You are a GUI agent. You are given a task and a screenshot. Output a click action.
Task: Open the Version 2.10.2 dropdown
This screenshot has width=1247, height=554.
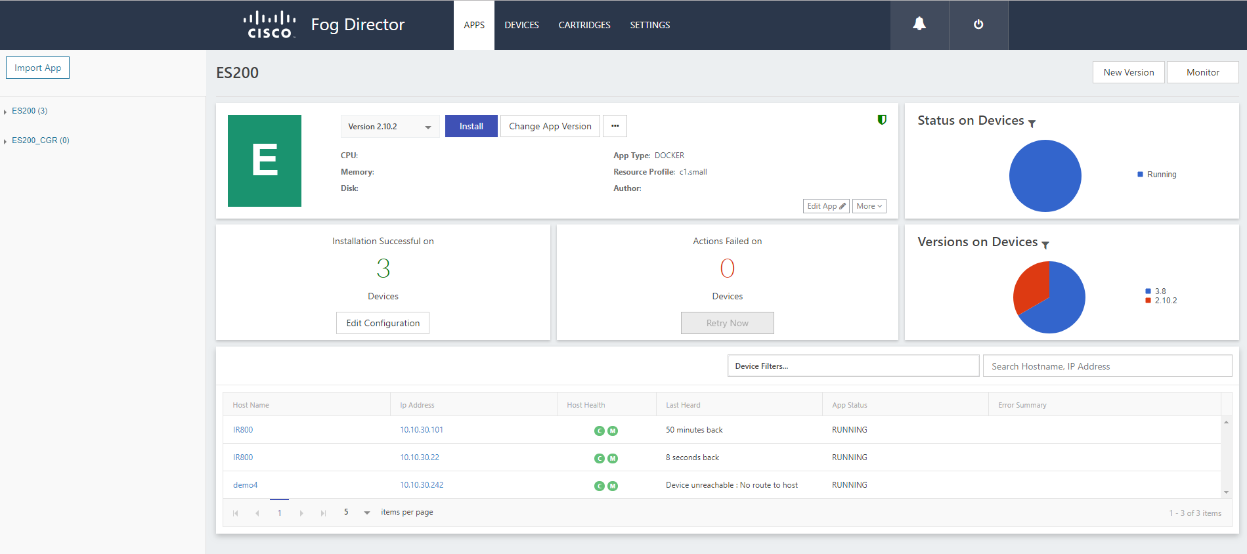click(x=390, y=126)
